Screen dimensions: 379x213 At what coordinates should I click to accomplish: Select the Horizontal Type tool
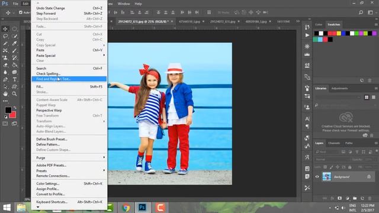14,79
